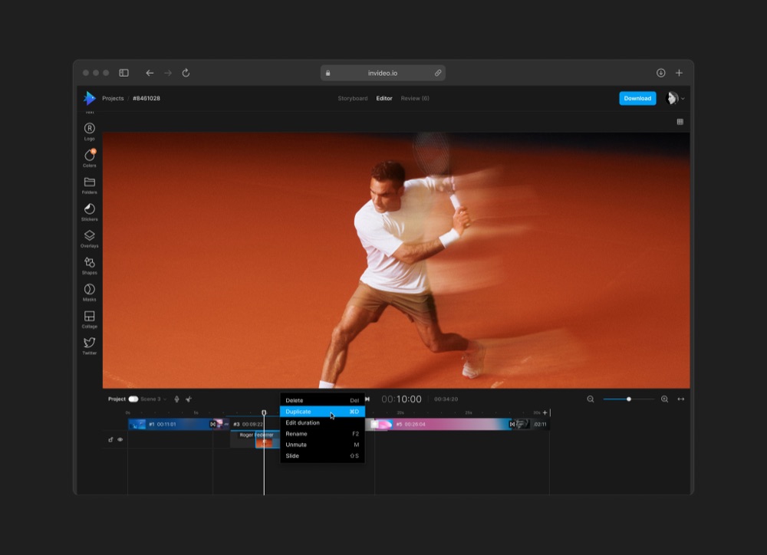Expand the Scene 3 dropdown
767x555 pixels.
pyautogui.click(x=153, y=399)
